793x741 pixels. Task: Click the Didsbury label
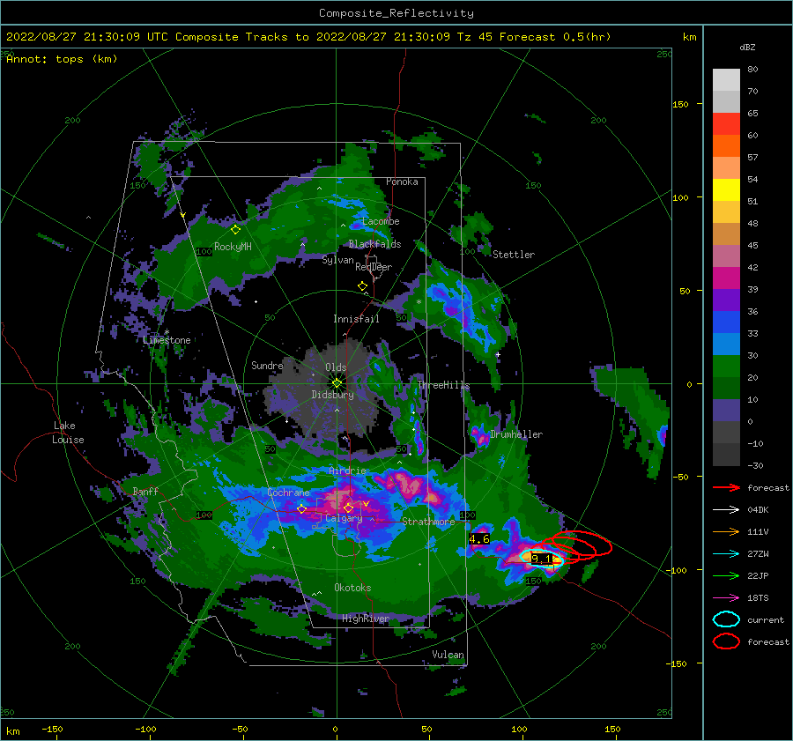click(333, 395)
